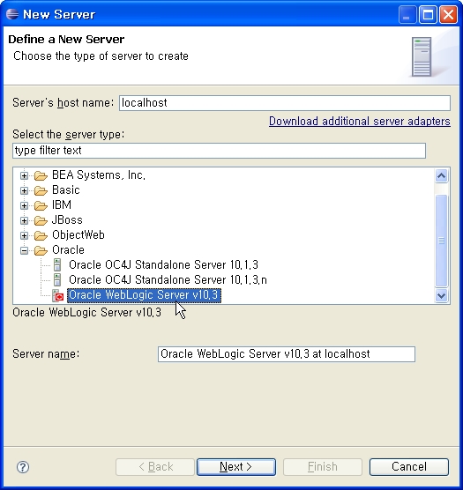463x490 pixels.
Task: Expand the ObjectWeb tree node
Action: coord(24,235)
